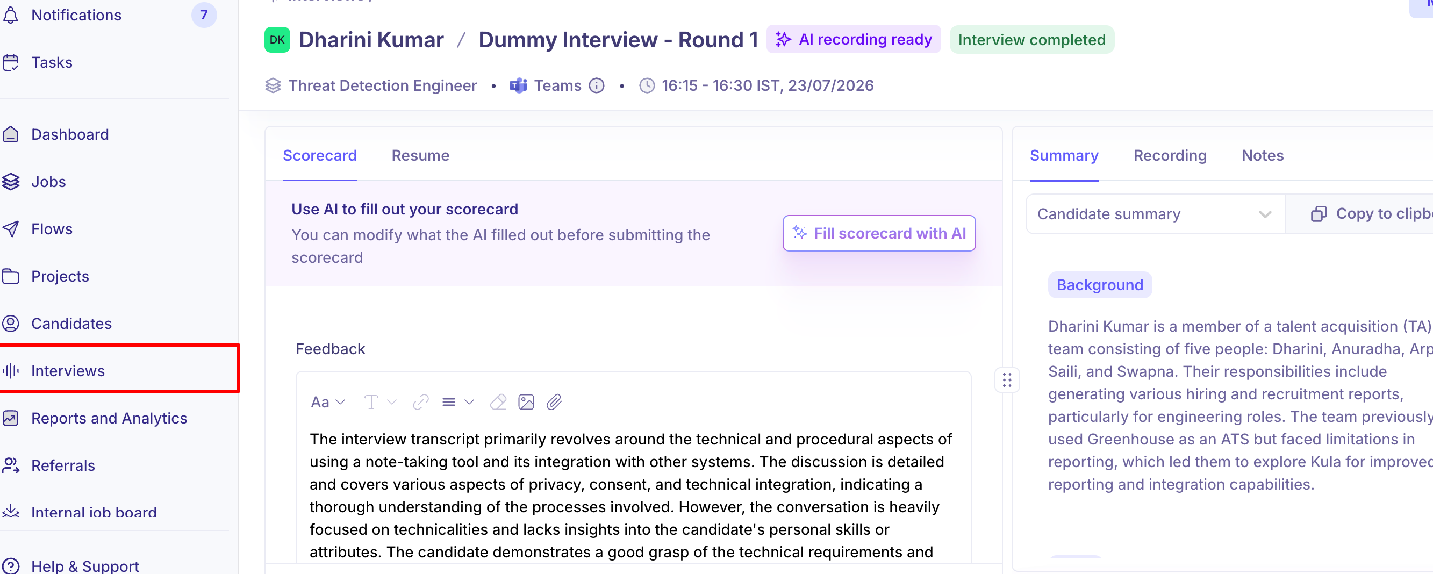
Task: Click Fill scorecard with AI button
Action: [879, 234]
